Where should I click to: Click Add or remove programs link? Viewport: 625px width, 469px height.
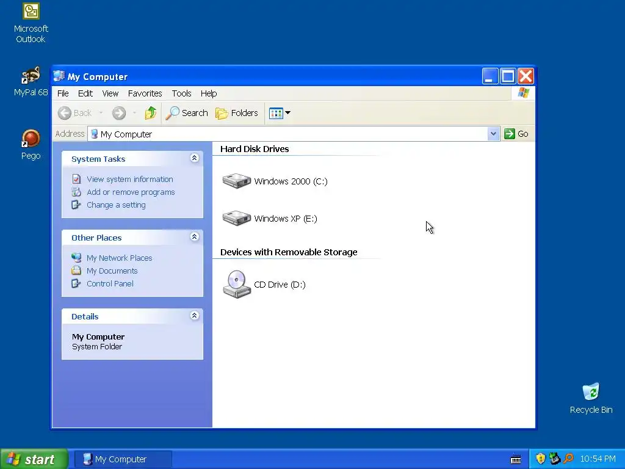[131, 192]
